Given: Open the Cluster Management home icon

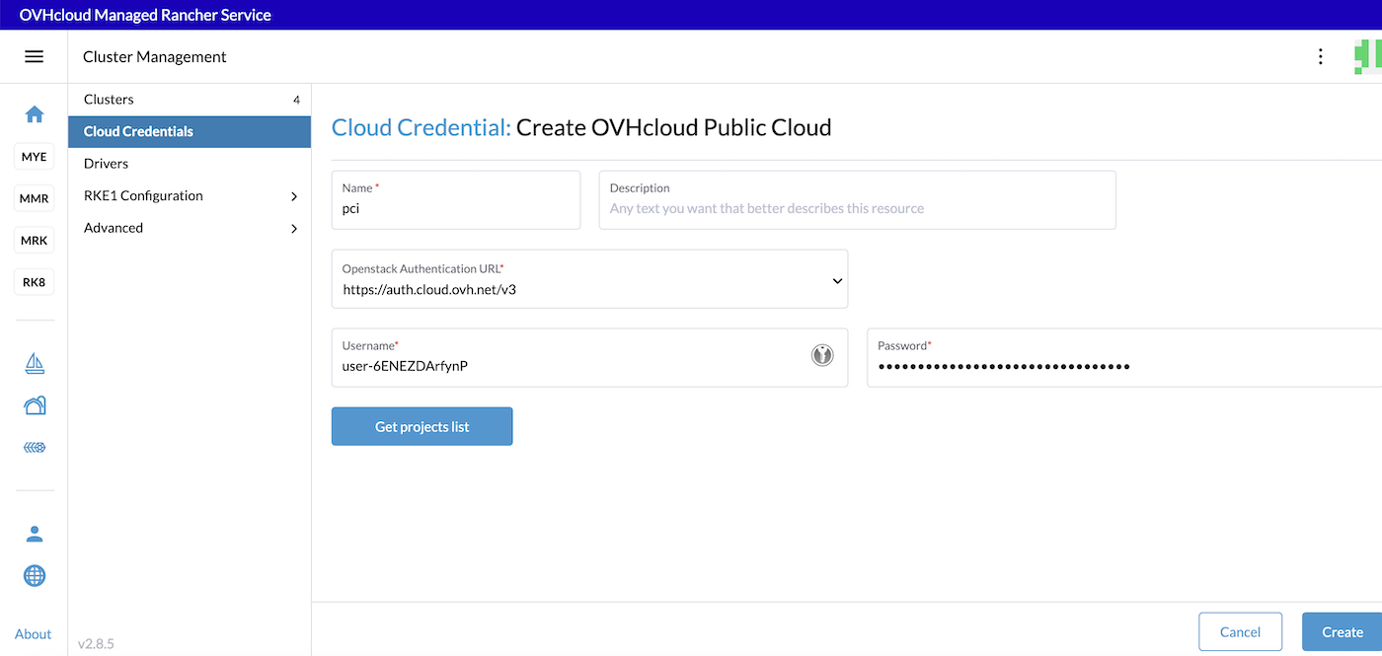Looking at the screenshot, I should click(x=34, y=114).
